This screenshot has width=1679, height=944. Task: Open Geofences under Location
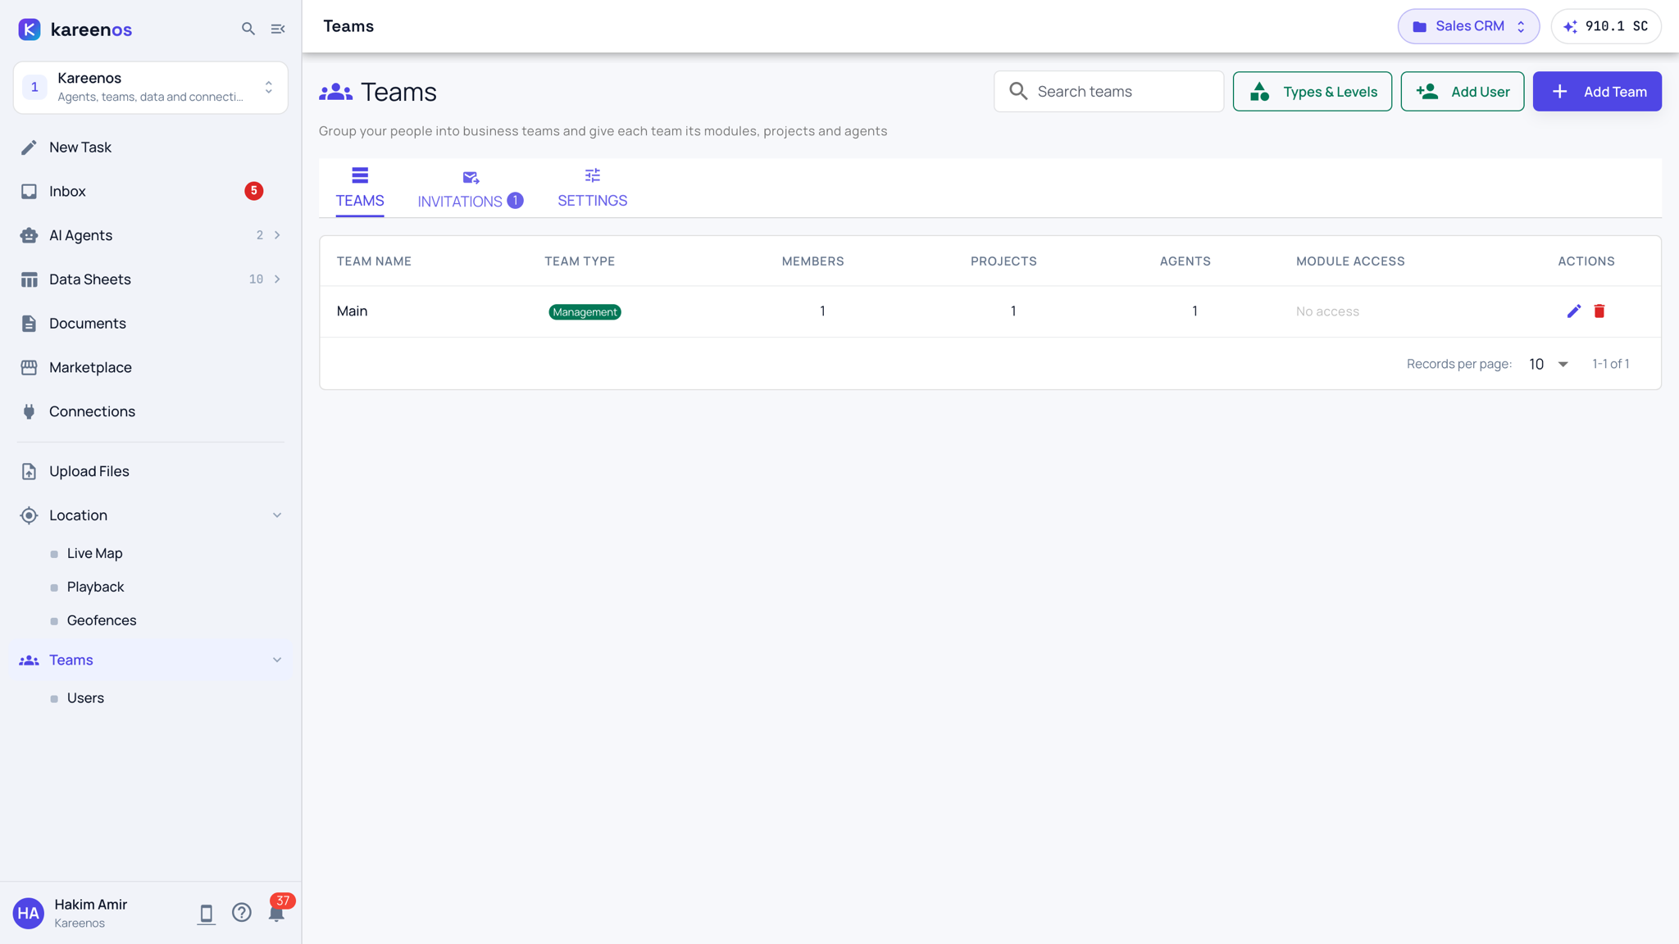pyautogui.click(x=102, y=621)
